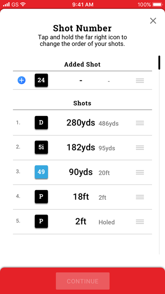The width and height of the screenshot is (165, 294).
Task: Tap the battery indicator in status bar
Action: pos(157,4)
